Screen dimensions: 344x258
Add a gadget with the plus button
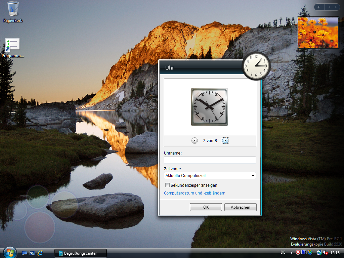tap(319, 7)
